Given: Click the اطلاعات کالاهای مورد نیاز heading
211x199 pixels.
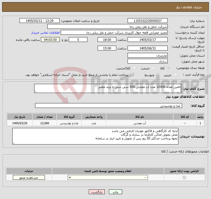Looking at the screenshot, I should pyautogui.click(x=185, y=97).
